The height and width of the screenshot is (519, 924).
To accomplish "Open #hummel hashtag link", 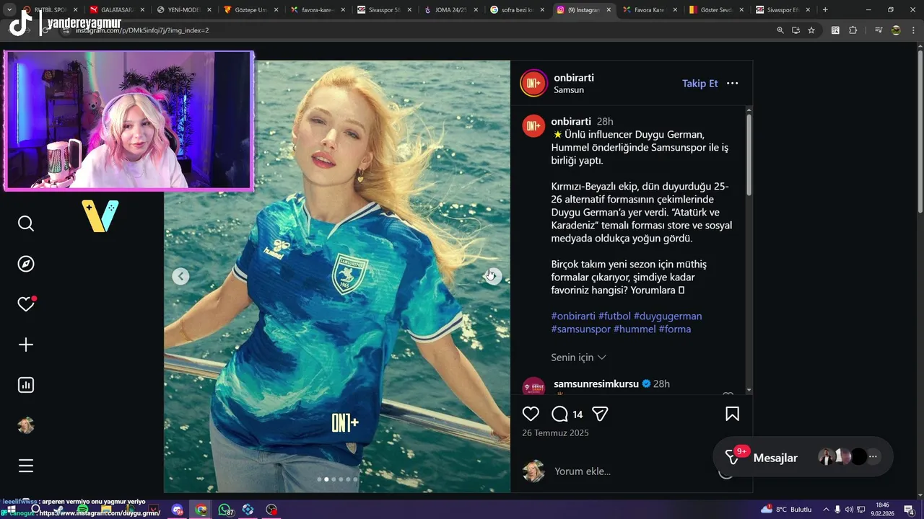I will 635,329.
